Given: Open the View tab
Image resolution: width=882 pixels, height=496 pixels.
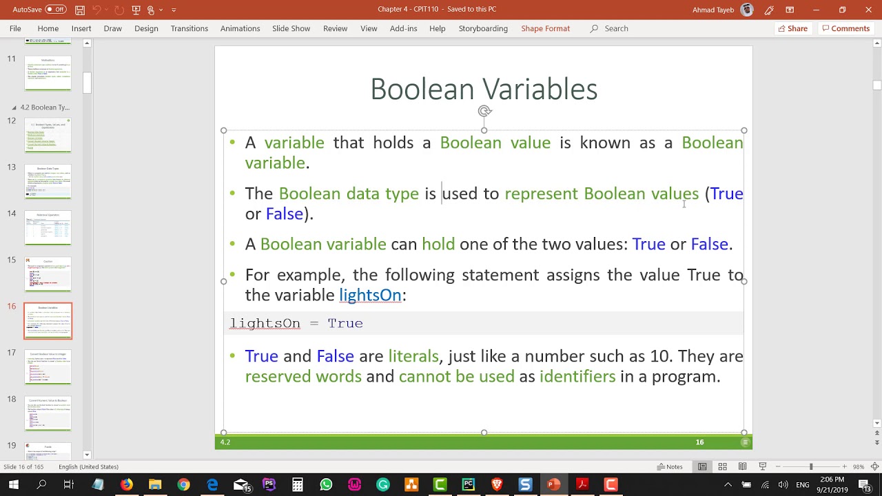Looking at the screenshot, I should [369, 28].
